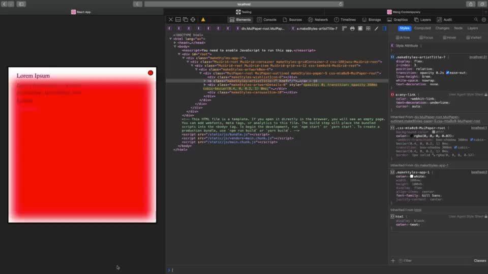The image size is (488, 274).
Task: Show the Computed styles sidebar panel
Action: pos(422,28)
